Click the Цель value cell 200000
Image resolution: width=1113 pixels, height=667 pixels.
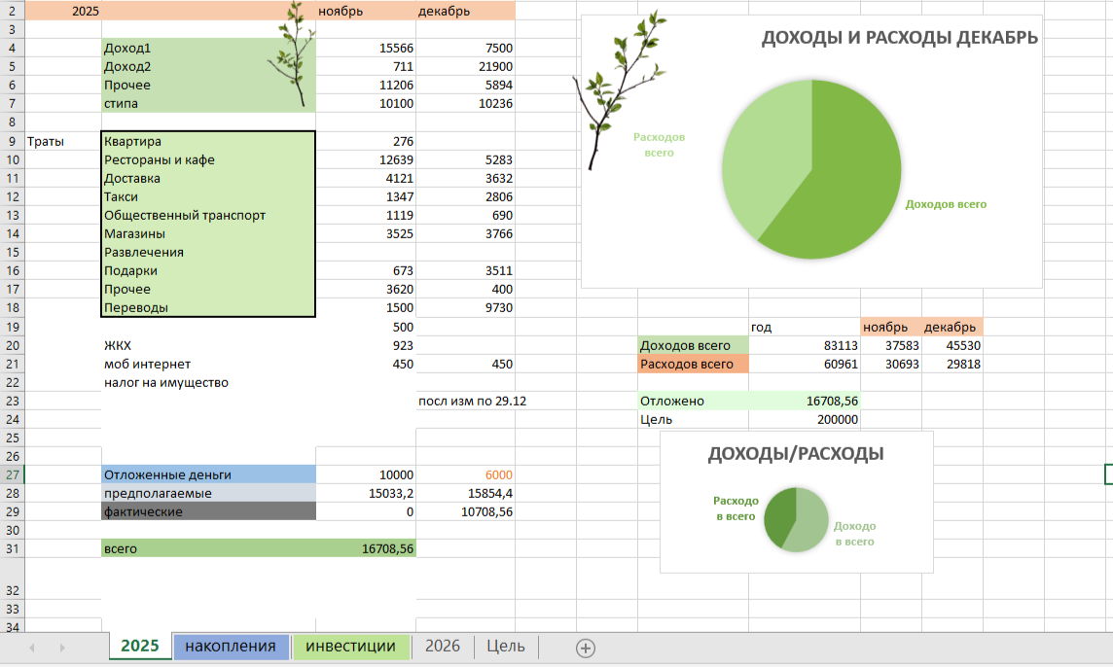[804, 420]
